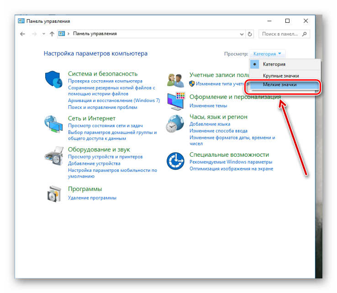This screenshot has width=337, height=293.
Task: Open Специальные возможности heading
Action: tap(229, 154)
